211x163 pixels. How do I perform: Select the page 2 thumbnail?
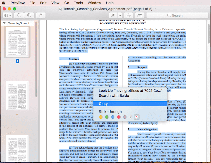(17, 96)
